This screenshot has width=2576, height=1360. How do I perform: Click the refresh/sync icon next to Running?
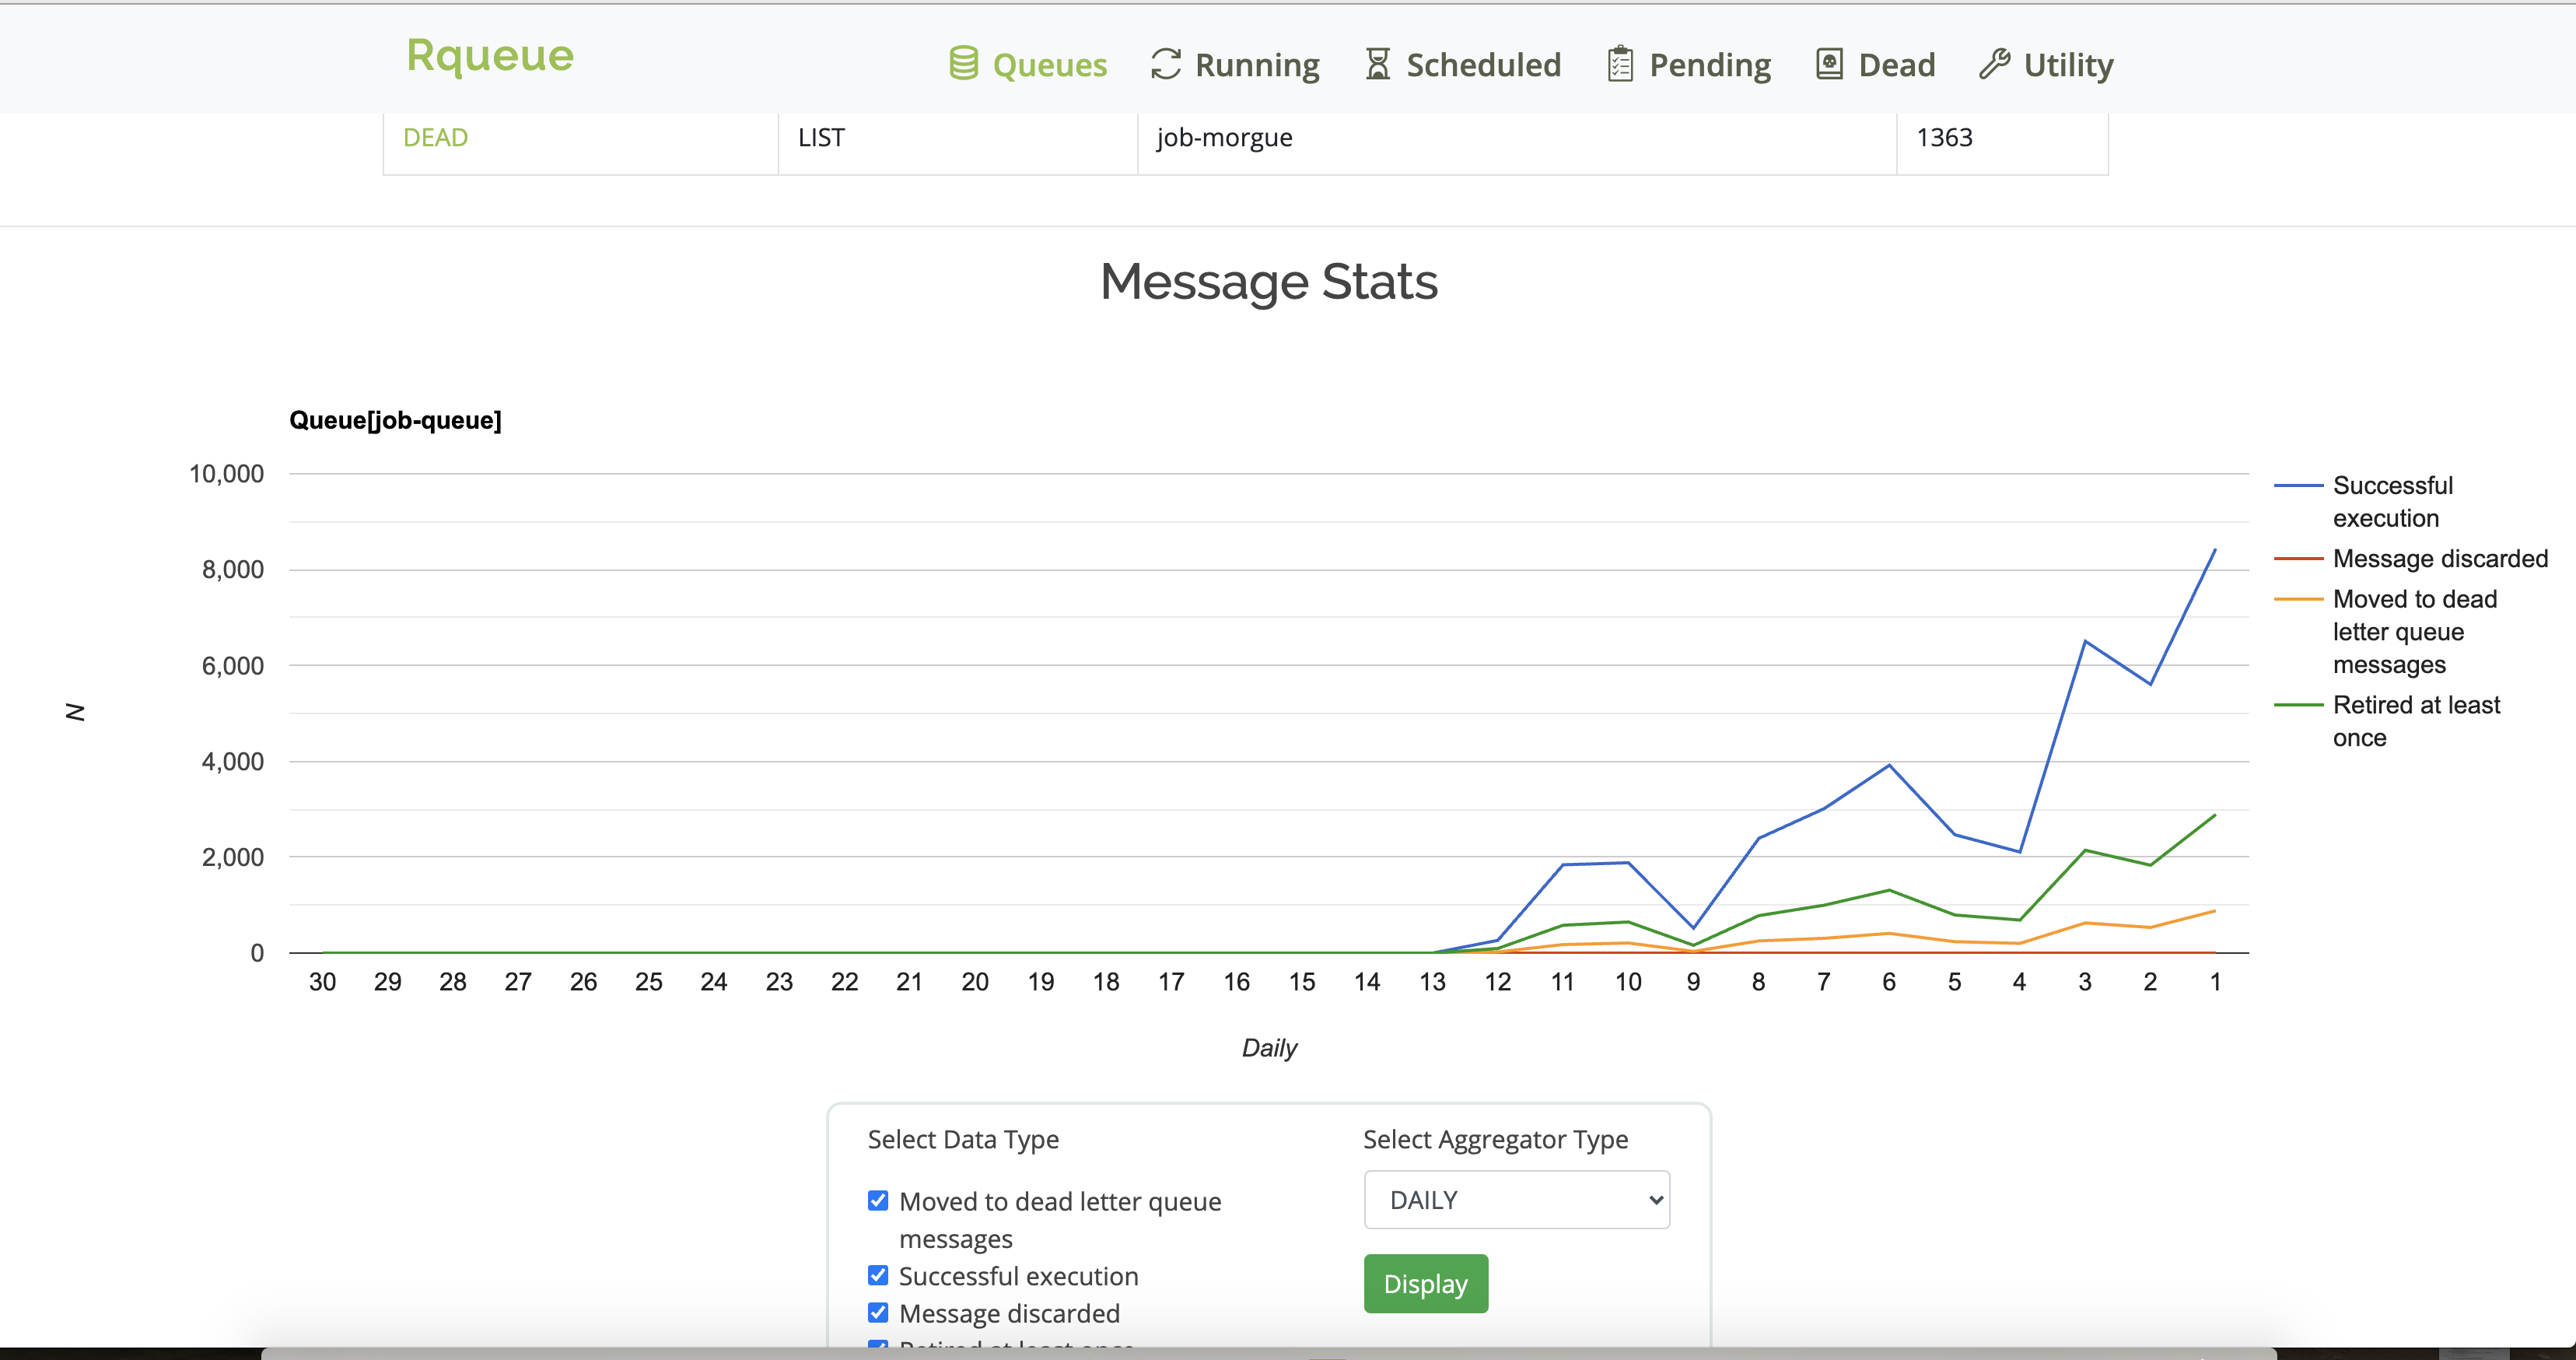pyautogui.click(x=1164, y=63)
